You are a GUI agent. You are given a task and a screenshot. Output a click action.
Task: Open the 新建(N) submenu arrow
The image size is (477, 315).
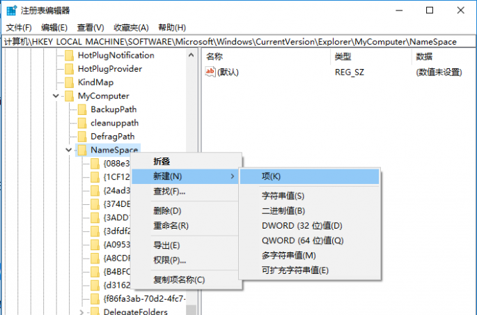[233, 176]
